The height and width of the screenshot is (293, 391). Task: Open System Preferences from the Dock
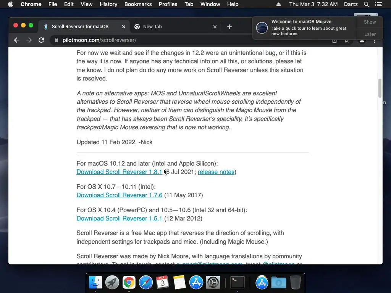[x=213, y=282]
